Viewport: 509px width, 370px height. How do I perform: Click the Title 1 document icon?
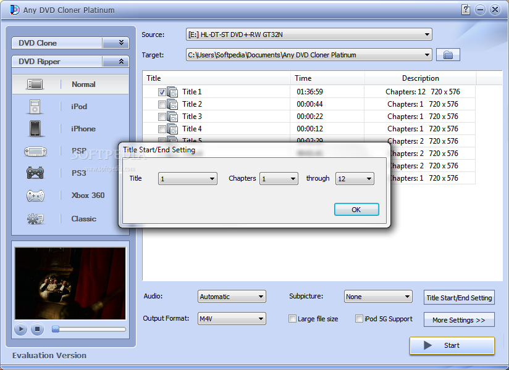click(x=172, y=92)
